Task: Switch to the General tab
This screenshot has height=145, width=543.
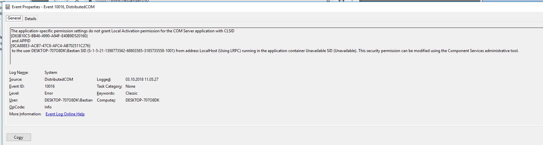Action: click(14, 18)
